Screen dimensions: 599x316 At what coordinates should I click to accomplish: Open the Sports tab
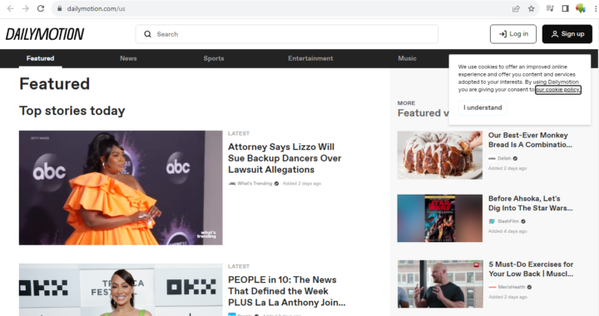coord(214,58)
